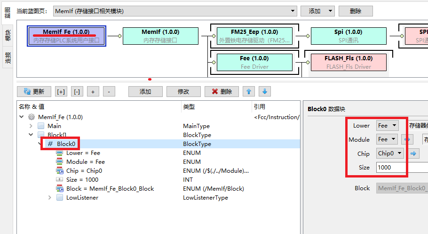Image resolution: width=428 pixels, height=234 pixels.
Task: Click the move up arrow button
Action: [249, 92]
